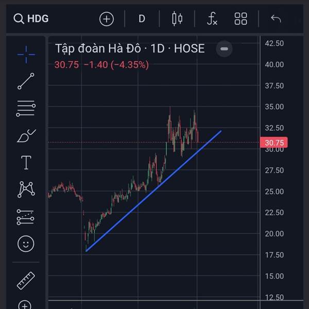Open the smiley emoji icons tool
Viewport: 309px width, 309px height.
(x=26, y=244)
